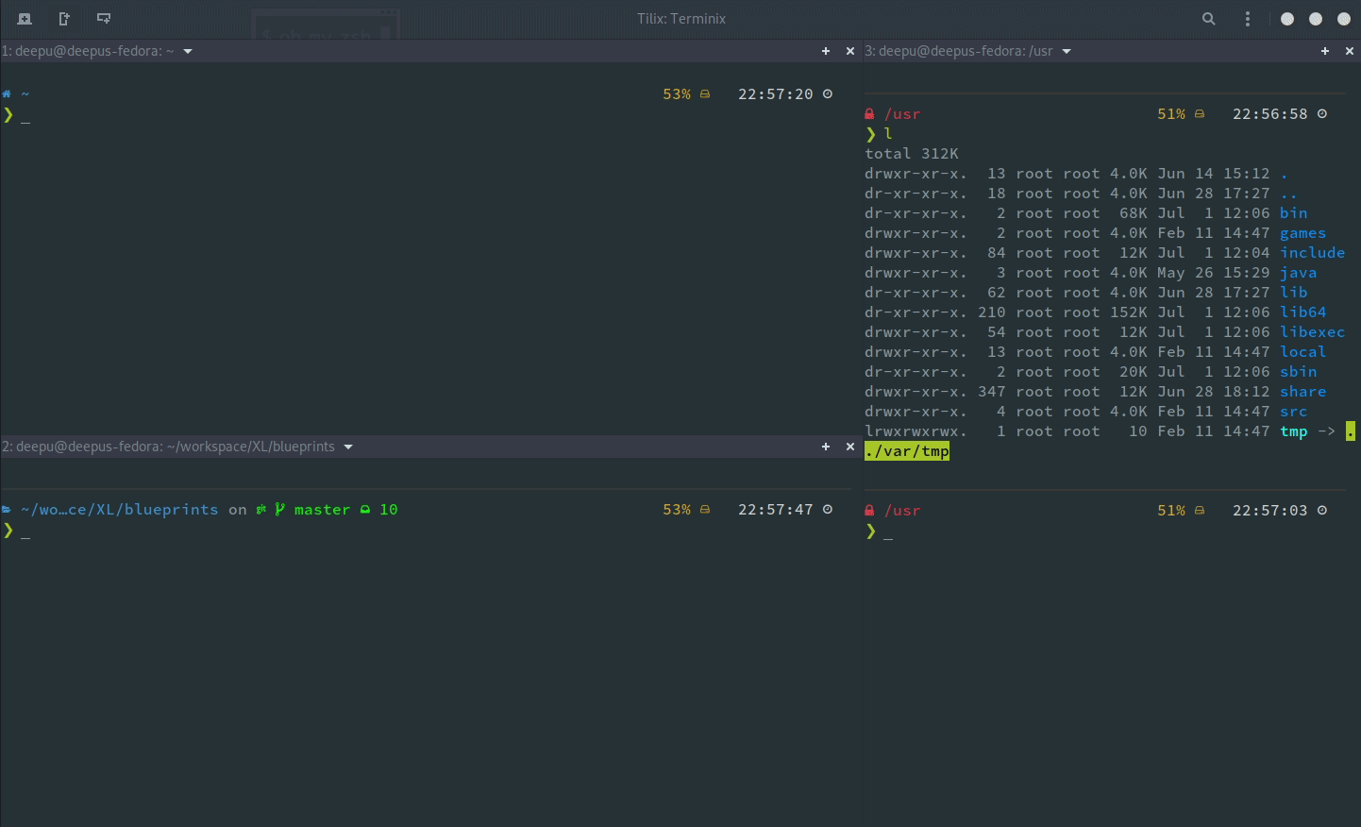Click the 'lib64' directory name

(x=1303, y=312)
